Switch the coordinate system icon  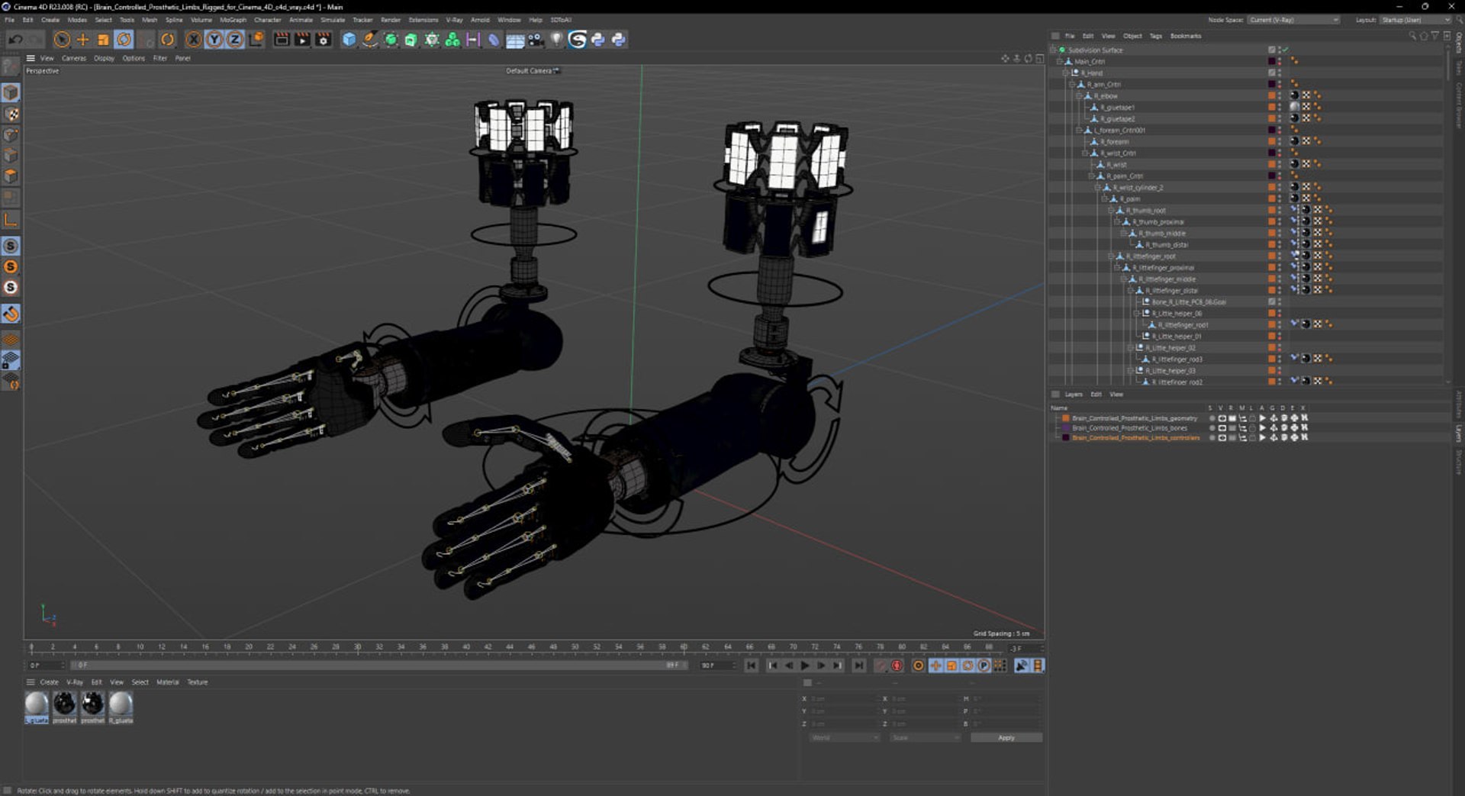pos(256,40)
